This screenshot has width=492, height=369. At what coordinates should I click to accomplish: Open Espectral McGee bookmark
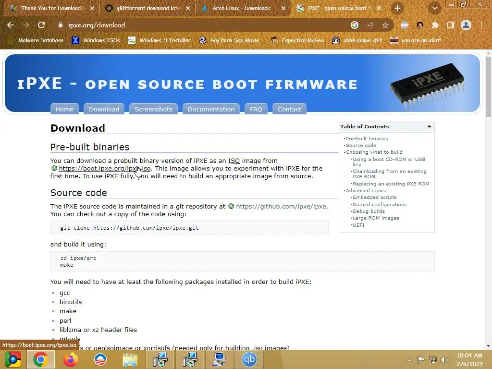[x=297, y=40]
